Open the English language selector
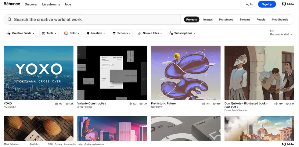299x147 pixels. (x=35, y=144)
